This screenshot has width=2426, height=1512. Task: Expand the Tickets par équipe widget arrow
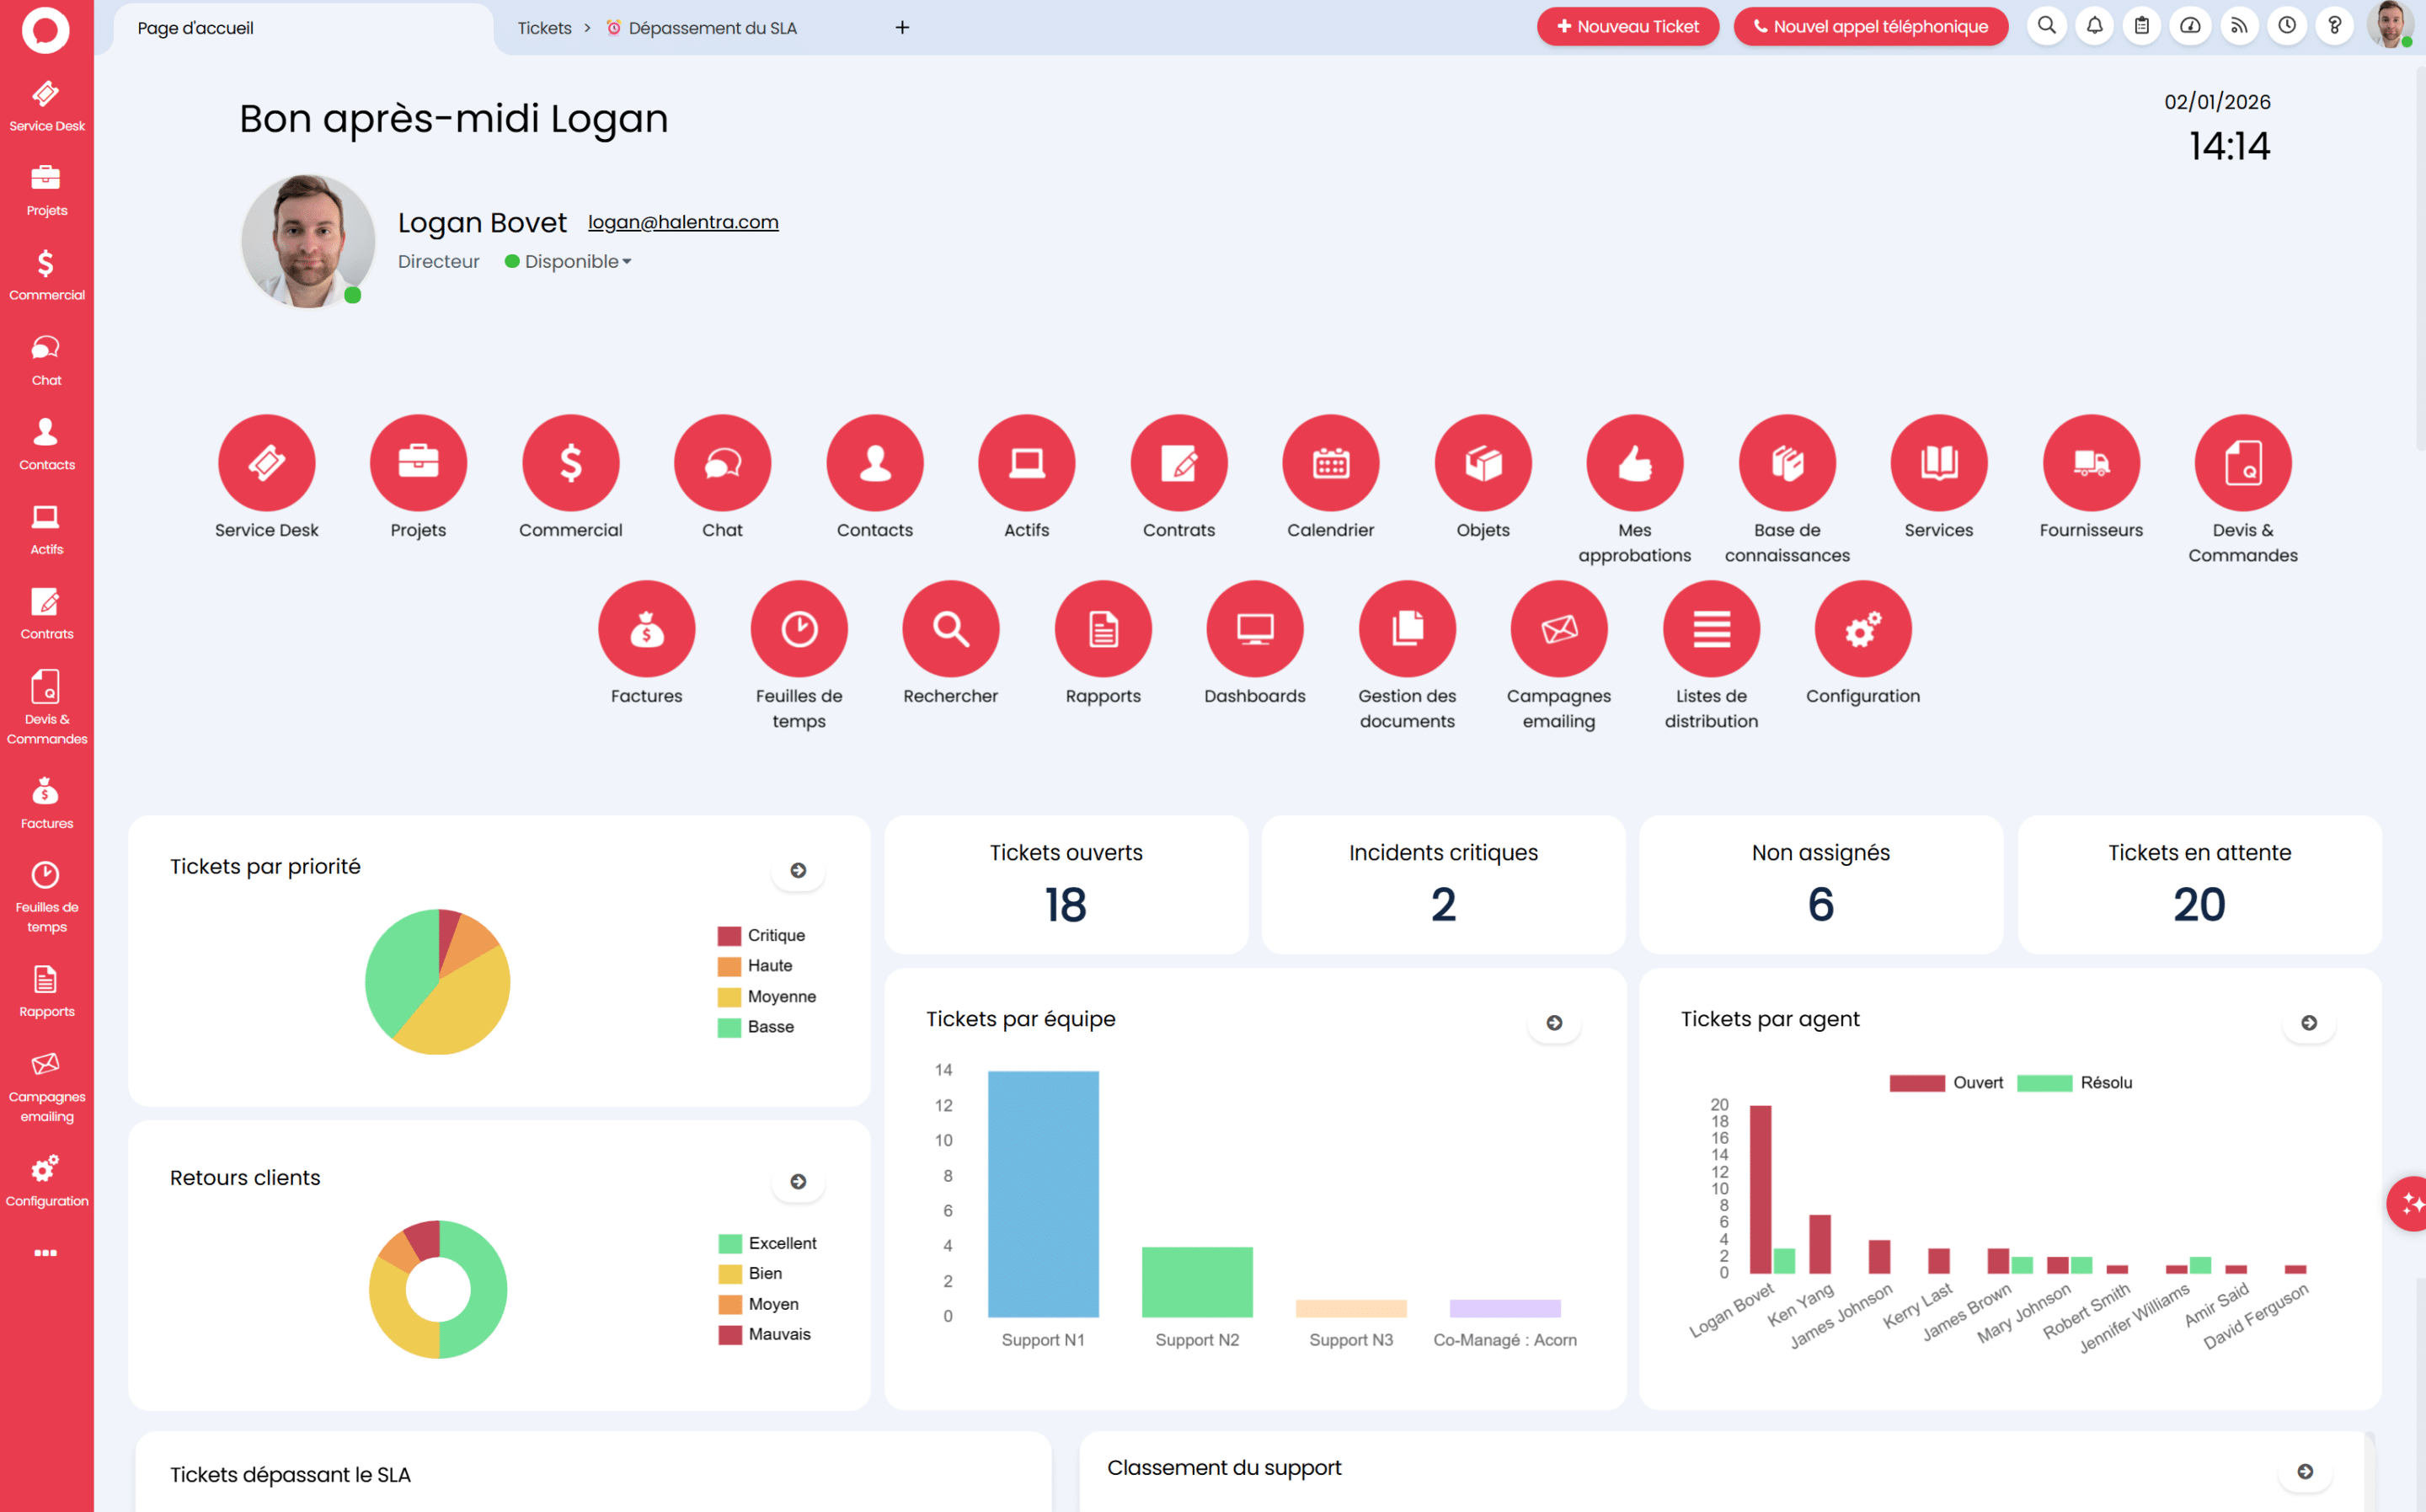(x=1553, y=1022)
